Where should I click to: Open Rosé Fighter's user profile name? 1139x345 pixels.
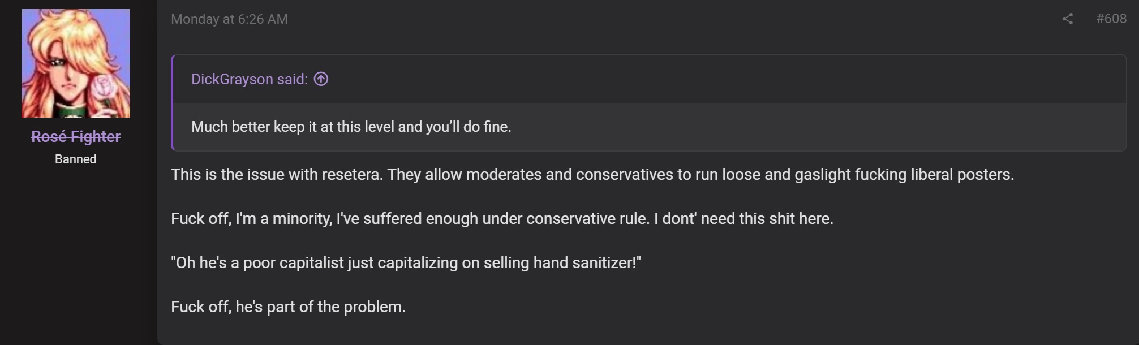76,137
